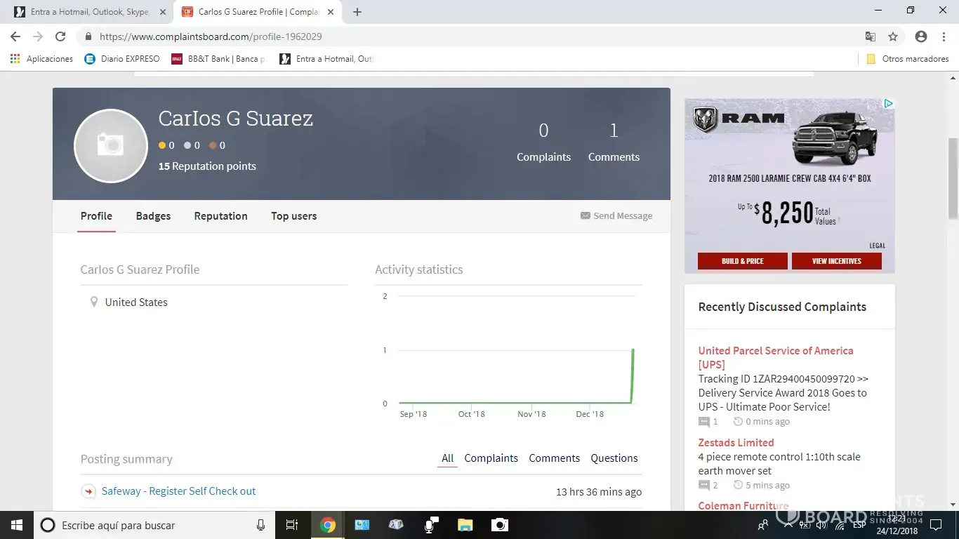Image resolution: width=959 pixels, height=539 pixels.
Task: Switch to the Badges tab
Action: point(153,216)
